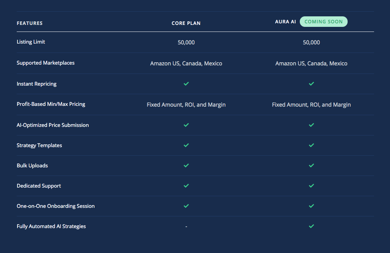The height and width of the screenshot is (253, 390).
Task: Click Core Plan checkmark for AI-Optimized Price Submission
Action: (x=186, y=125)
